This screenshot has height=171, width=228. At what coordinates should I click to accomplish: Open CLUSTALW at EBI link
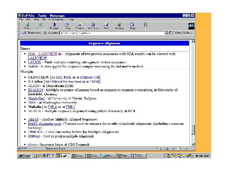59,77
